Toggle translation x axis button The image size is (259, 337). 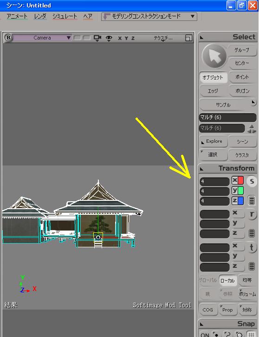click(x=238, y=246)
